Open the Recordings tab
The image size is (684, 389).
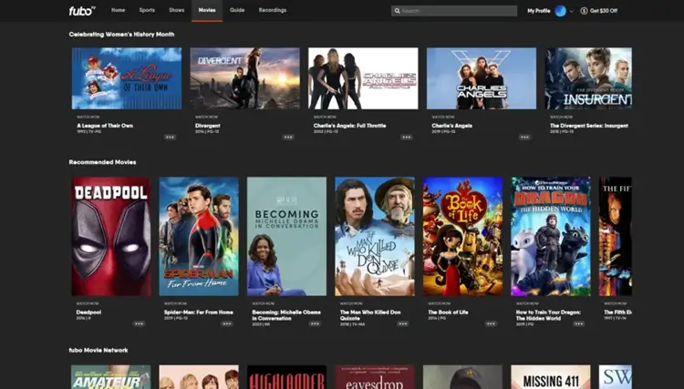273,10
